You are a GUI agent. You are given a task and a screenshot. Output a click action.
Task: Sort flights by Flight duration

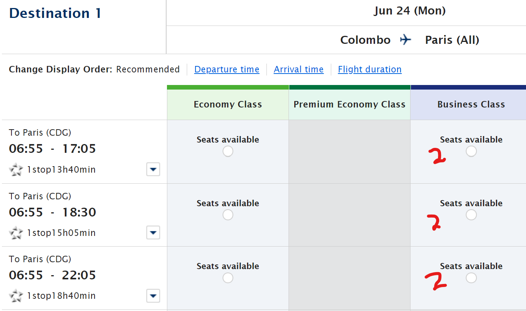[x=370, y=69]
